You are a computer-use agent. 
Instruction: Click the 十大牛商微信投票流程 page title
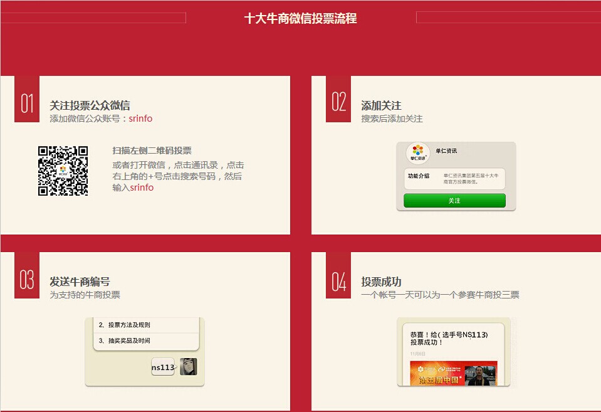(x=300, y=19)
